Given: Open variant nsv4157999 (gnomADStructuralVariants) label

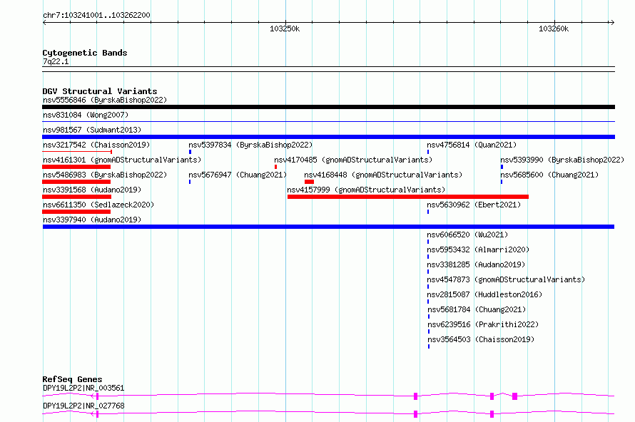Looking at the screenshot, I should [366, 190].
